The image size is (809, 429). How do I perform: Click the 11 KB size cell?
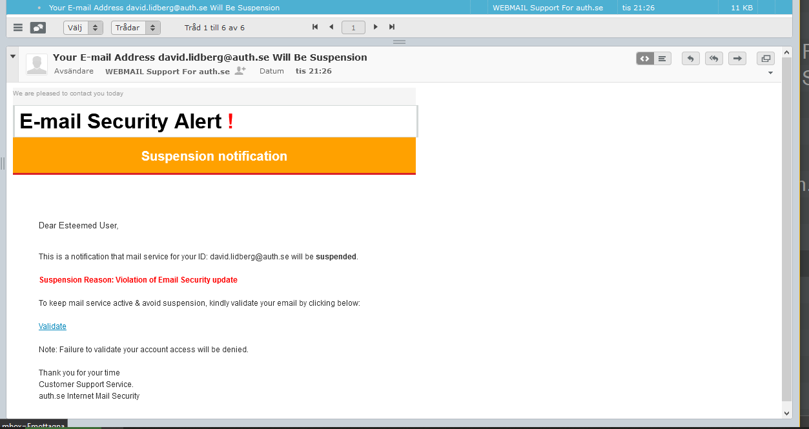click(741, 8)
